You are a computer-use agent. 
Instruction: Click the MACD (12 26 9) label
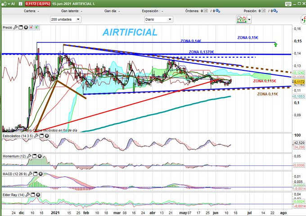pos(15,174)
